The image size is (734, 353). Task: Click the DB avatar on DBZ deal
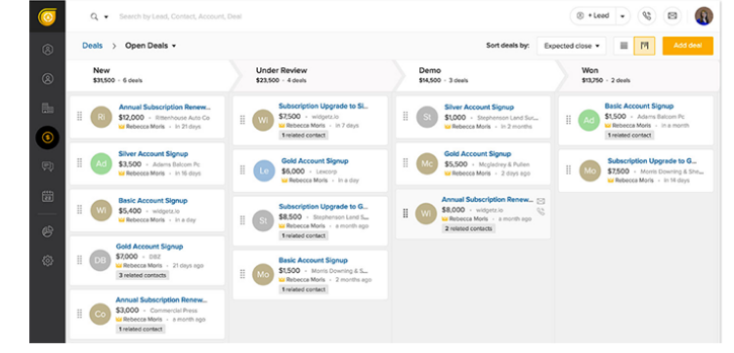point(100,260)
